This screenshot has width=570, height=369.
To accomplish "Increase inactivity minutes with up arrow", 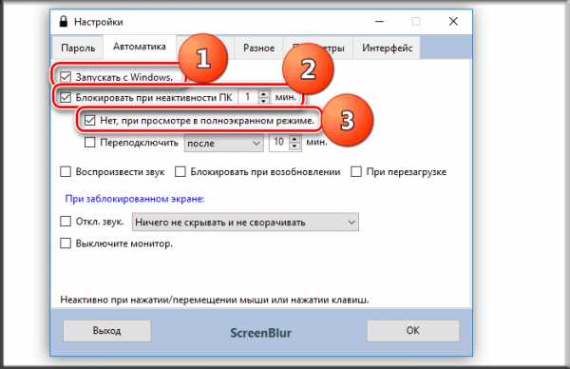I will click(x=264, y=93).
